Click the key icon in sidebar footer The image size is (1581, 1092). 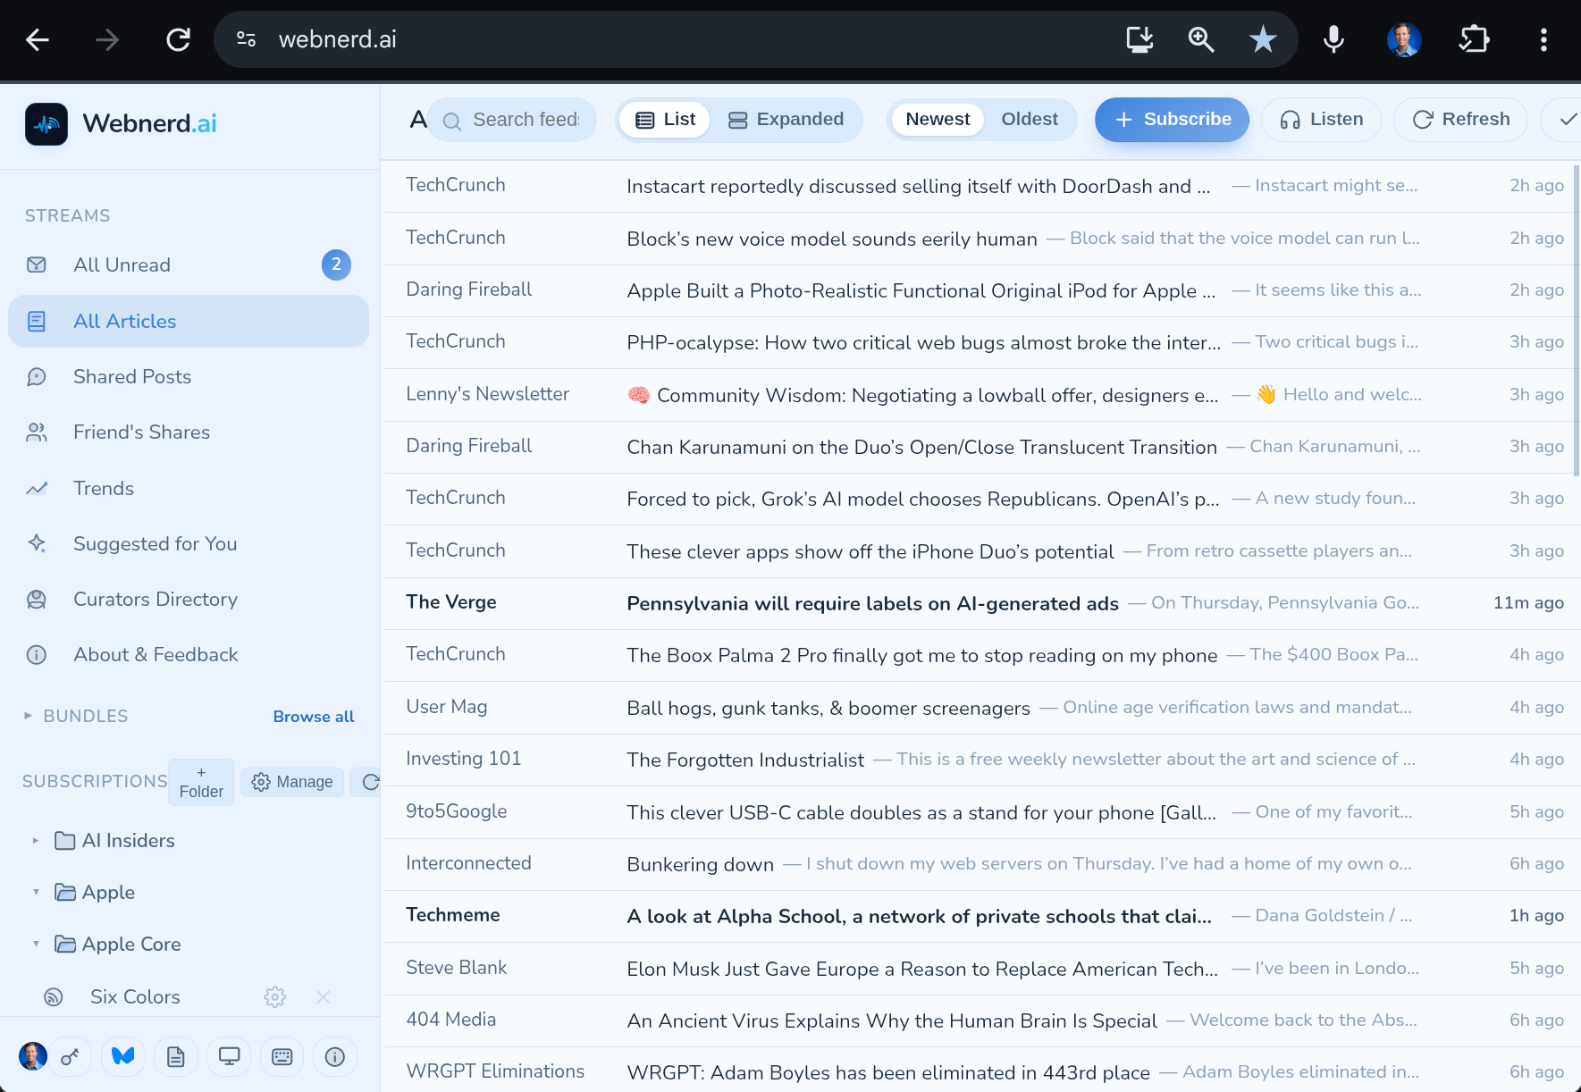70,1057
